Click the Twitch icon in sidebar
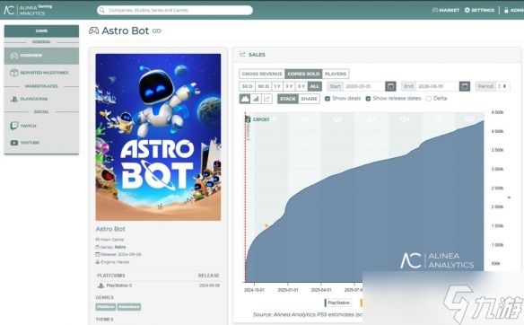 (x=14, y=126)
